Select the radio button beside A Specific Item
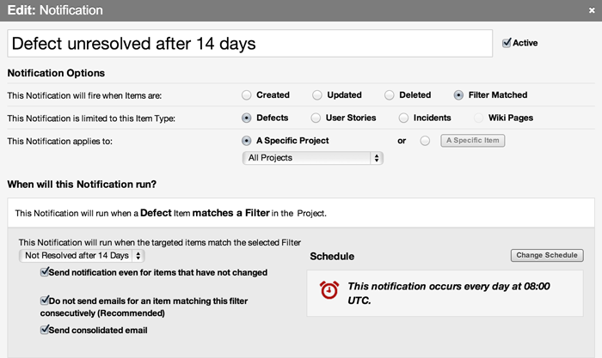The width and height of the screenshot is (602, 358). click(425, 141)
